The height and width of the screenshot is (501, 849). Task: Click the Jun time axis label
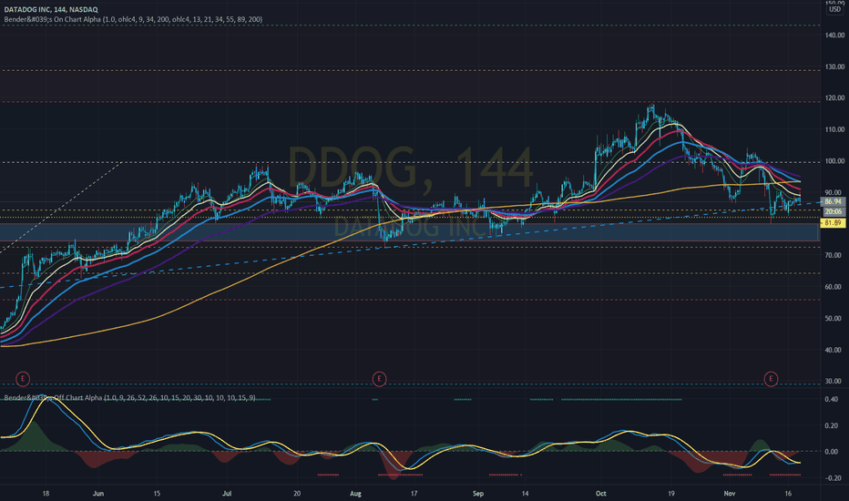click(x=98, y=494)
